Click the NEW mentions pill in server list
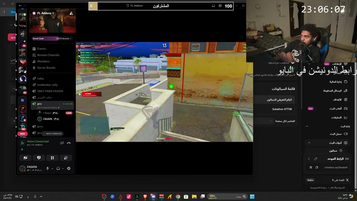Screen dimensions: 357x201 pyautogui.click(x=23, y=134)
